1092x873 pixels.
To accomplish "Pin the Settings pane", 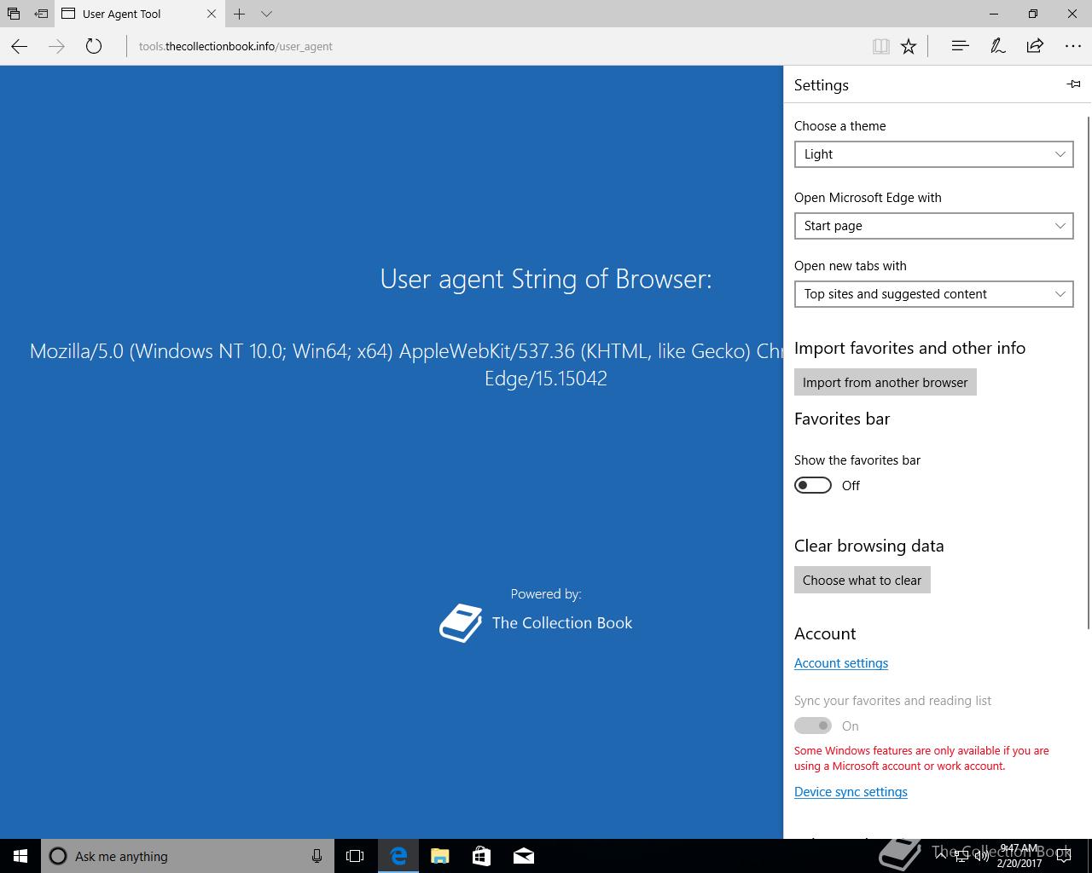I will pos(1073,84).
